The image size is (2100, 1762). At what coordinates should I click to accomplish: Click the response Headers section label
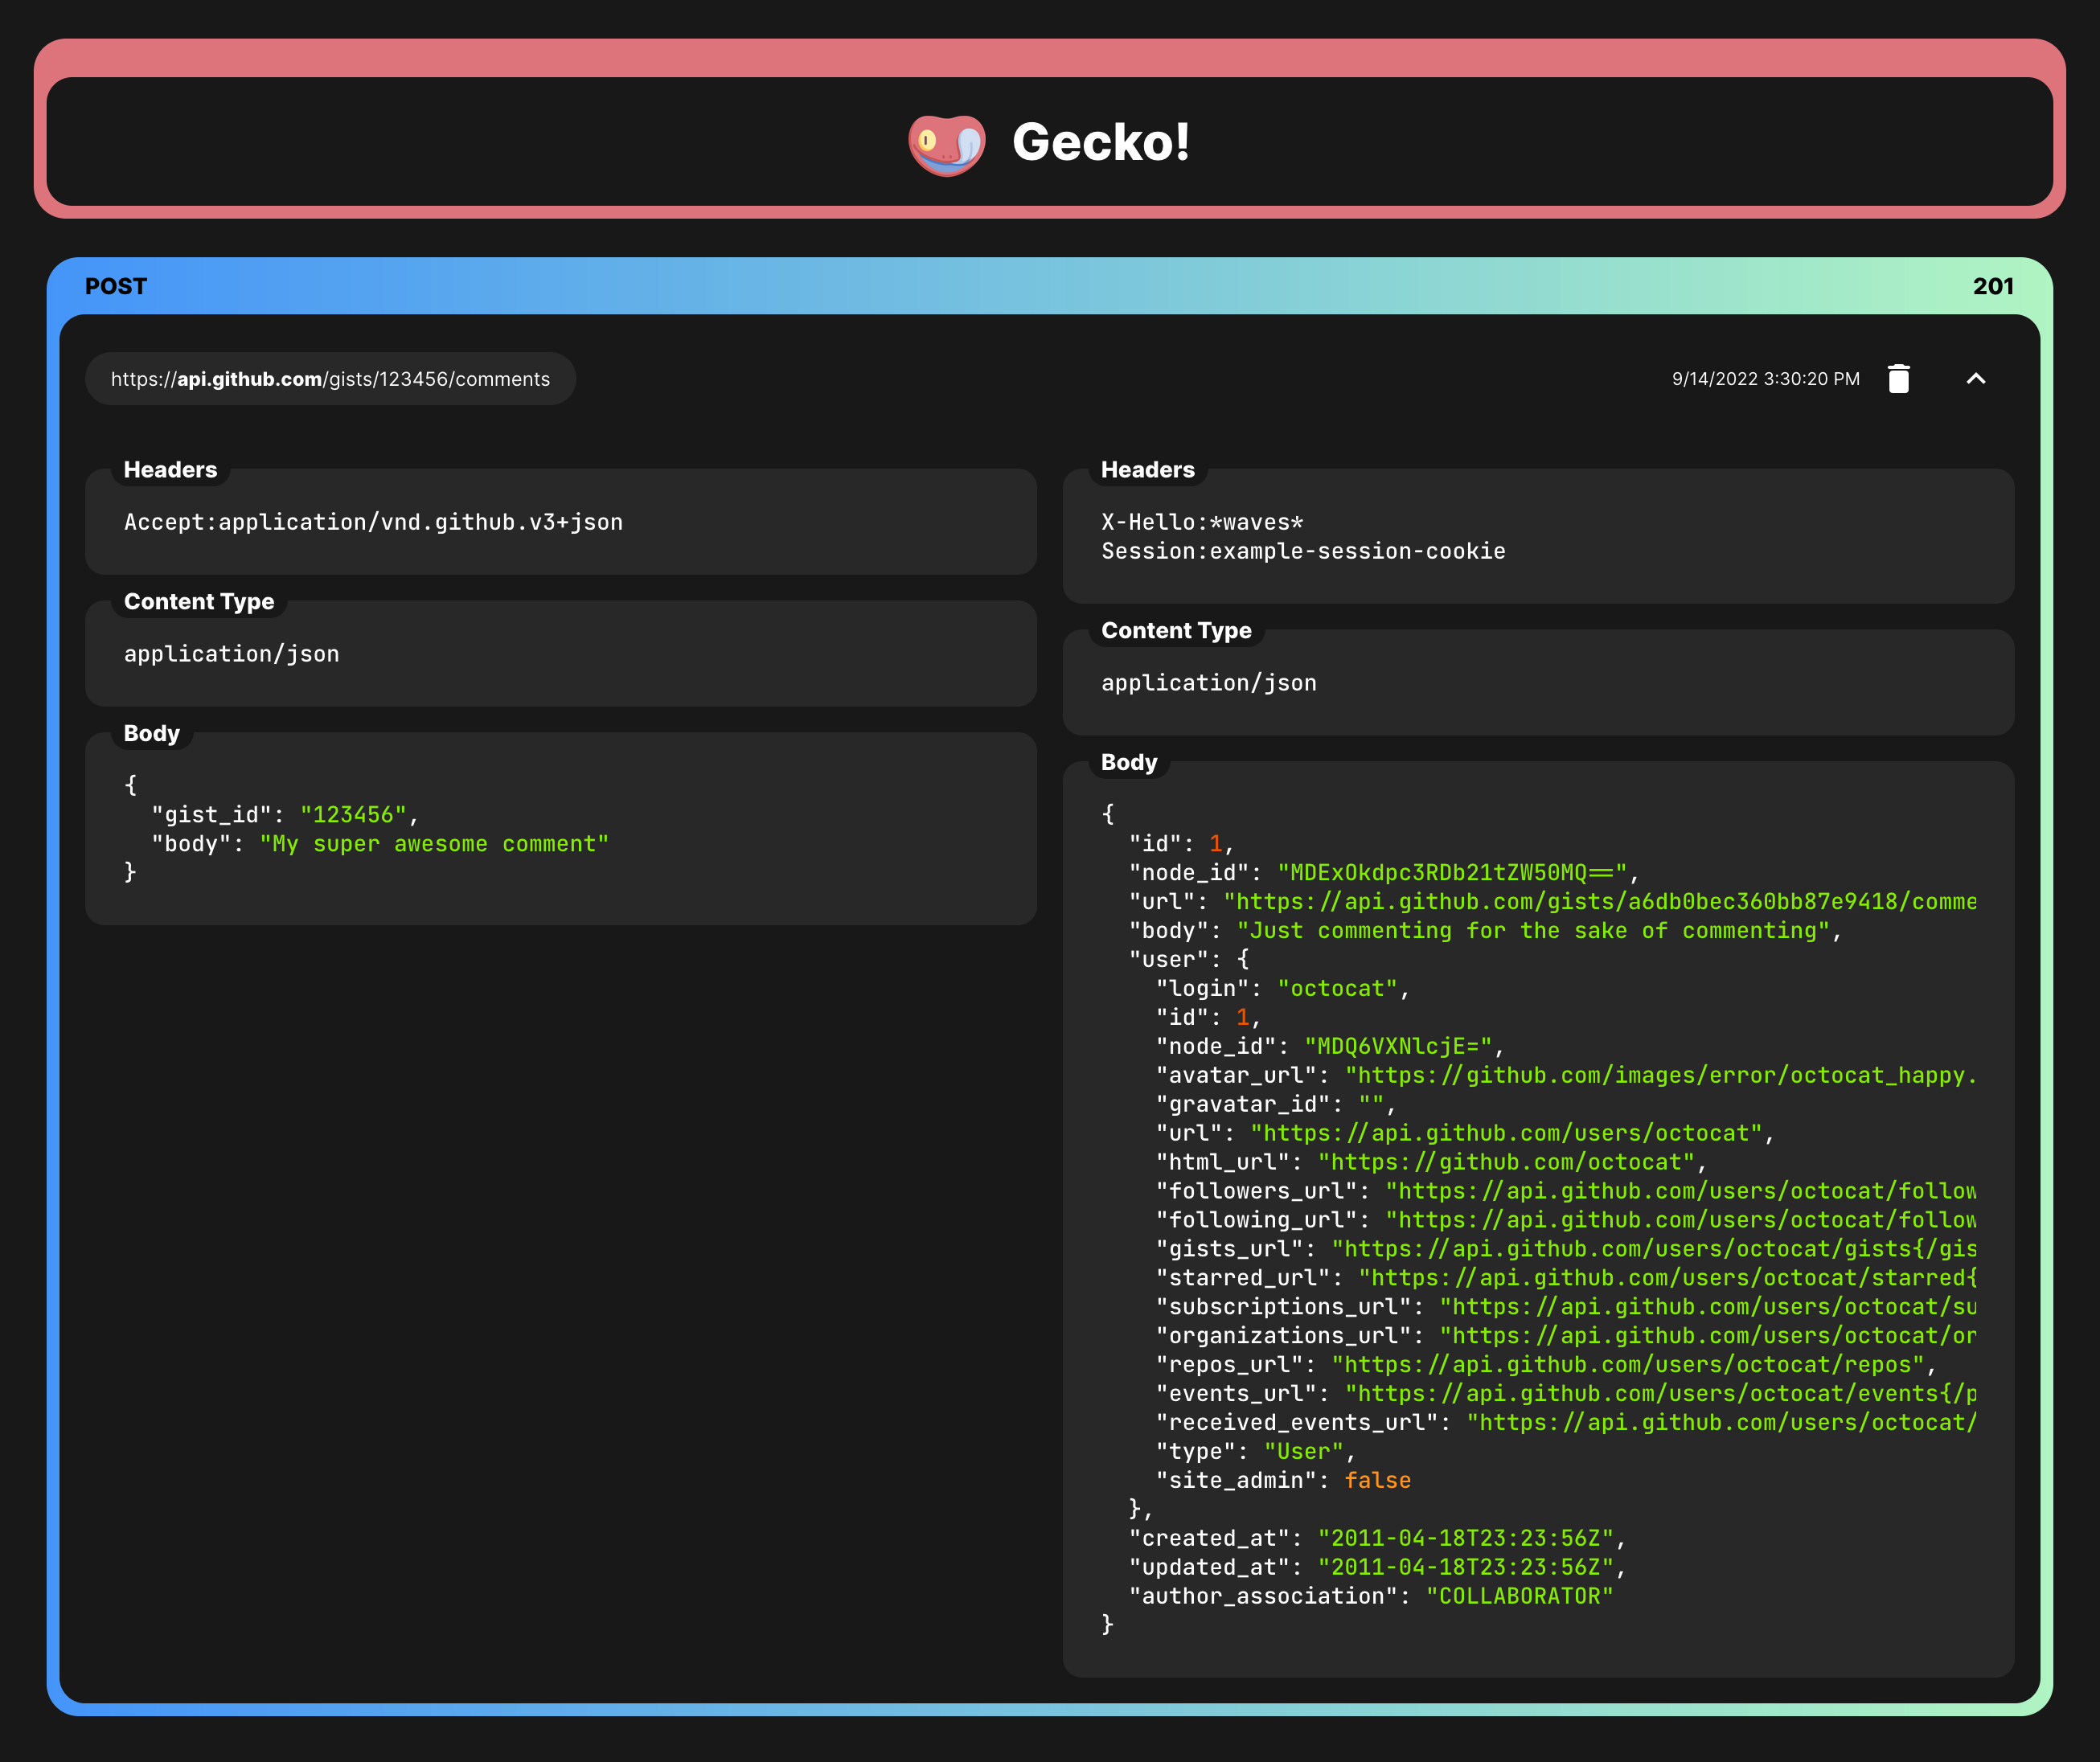pos(1148,470)
